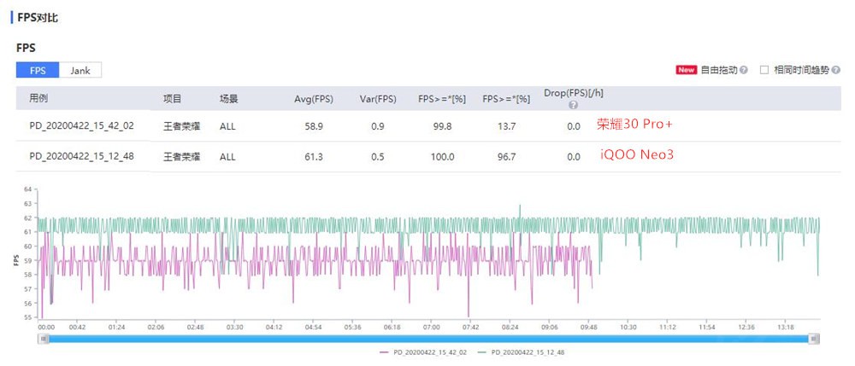Click the 07:42 time axis label
The image size is (855, 366).
click(x=470, y=328)
